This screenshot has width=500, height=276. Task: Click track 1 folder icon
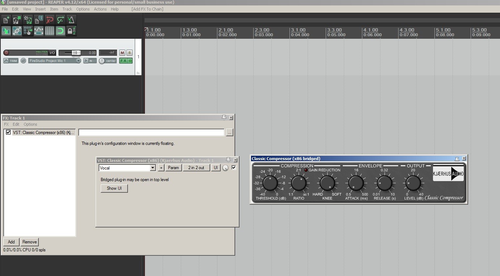tap(138, 73)
